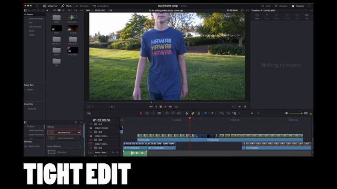Click the Detail zoom timeline icon

(x=228, y=113)
